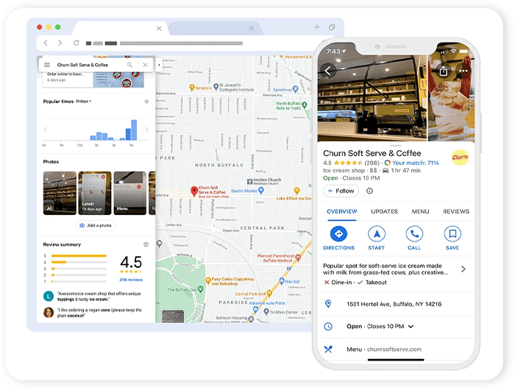515x390 pixels.
Task: Click reviewer avatar with letter L
Action: (49, 296)
